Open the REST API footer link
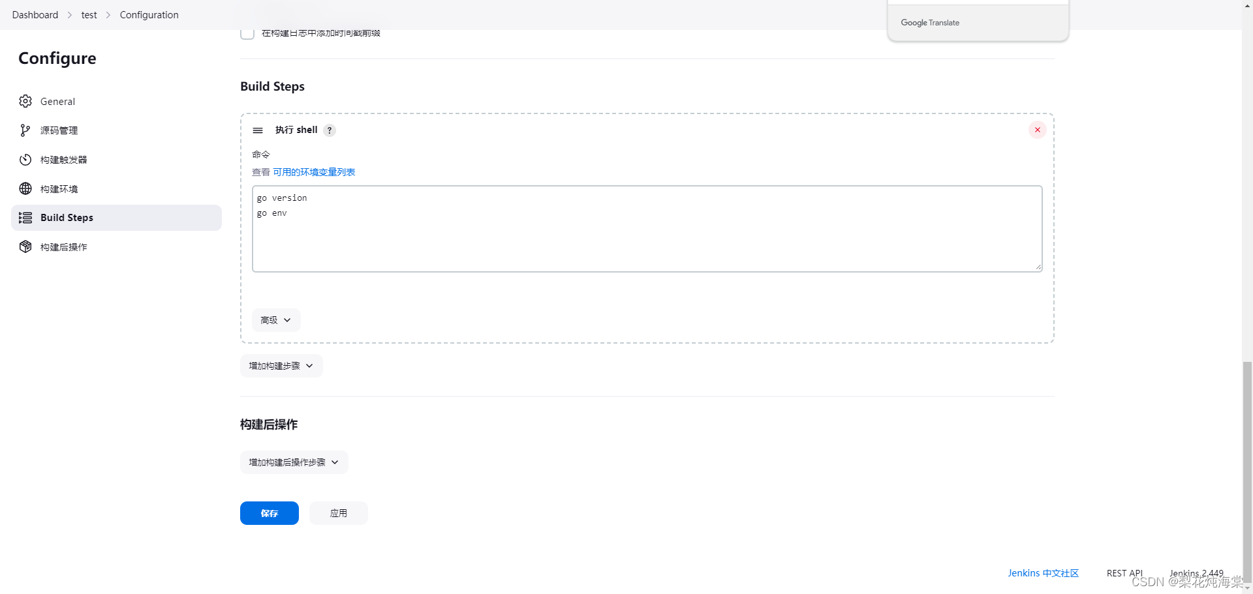Image resolution: width=1253 pixels, height=594 pixels. point(1124,573)
